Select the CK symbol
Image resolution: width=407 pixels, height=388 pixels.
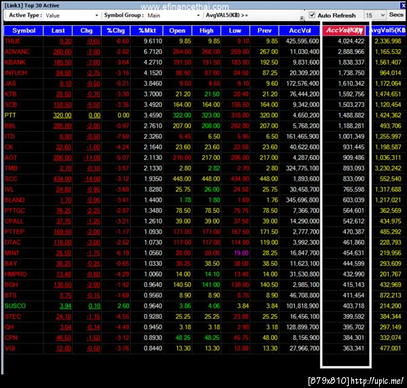pos(9,147)
